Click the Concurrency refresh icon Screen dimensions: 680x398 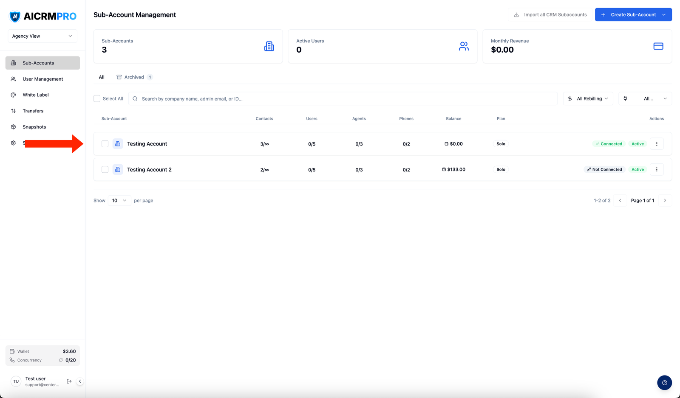(61, 360)
